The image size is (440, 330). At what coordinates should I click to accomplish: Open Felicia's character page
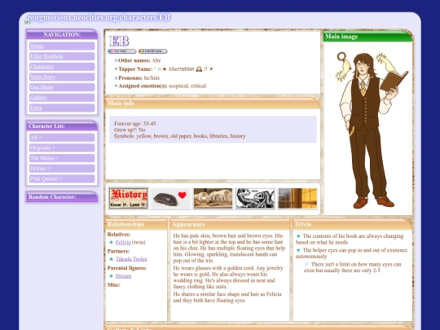123,242
